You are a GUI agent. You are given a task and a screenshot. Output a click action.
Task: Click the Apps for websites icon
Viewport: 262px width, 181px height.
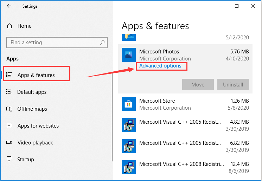tap(9, 125)
